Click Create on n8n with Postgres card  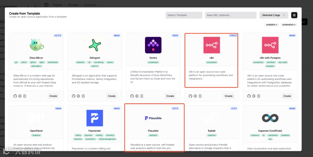[287, 96]
